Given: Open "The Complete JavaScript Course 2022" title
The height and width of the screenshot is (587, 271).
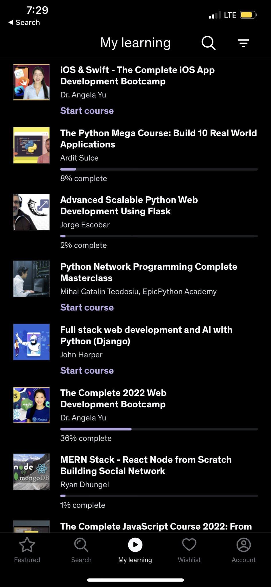Looking at the screenshot, I should [x=156, y=526].
